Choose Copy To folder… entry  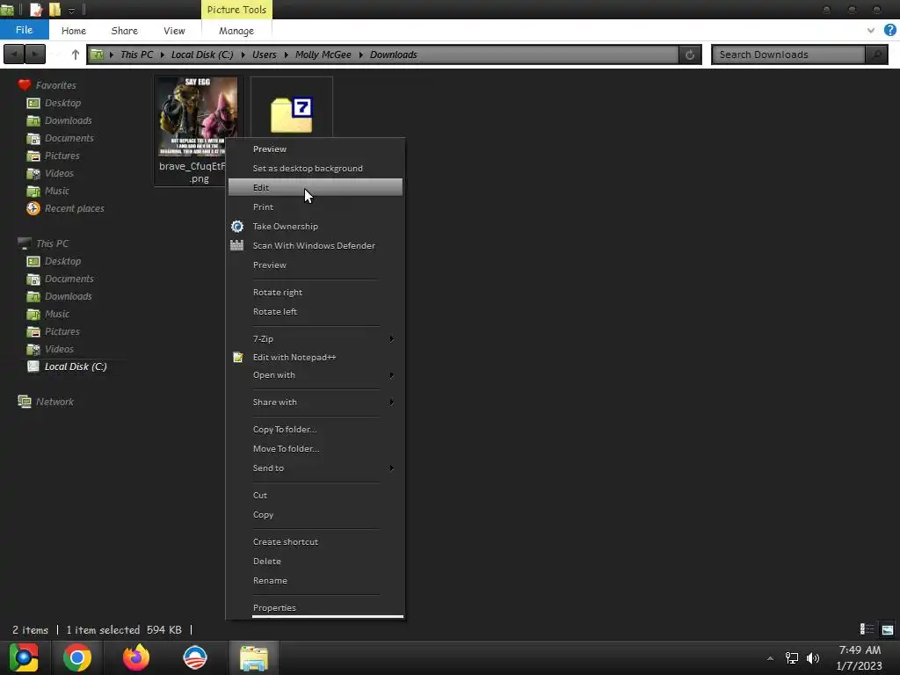285,429
